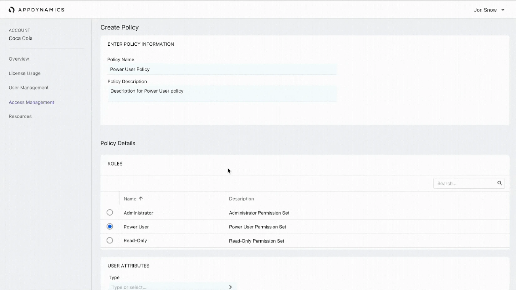Click the AppDynamics logo icon

(x=12, y=10)
